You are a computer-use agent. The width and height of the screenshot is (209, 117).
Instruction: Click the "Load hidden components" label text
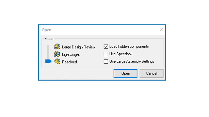(x=129, y=46)
